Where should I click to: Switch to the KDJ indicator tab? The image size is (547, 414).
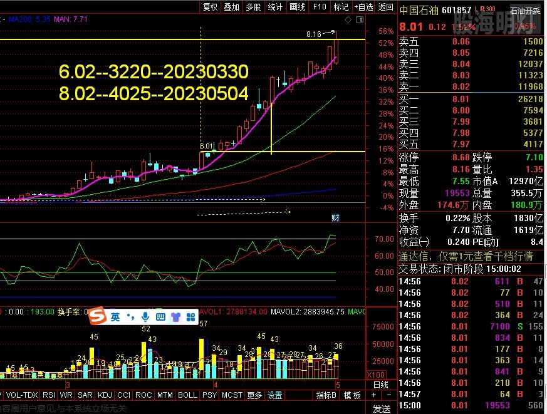105,395
